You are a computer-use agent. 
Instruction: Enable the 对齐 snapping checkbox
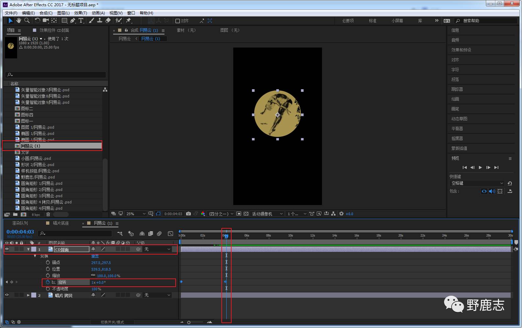178,21
